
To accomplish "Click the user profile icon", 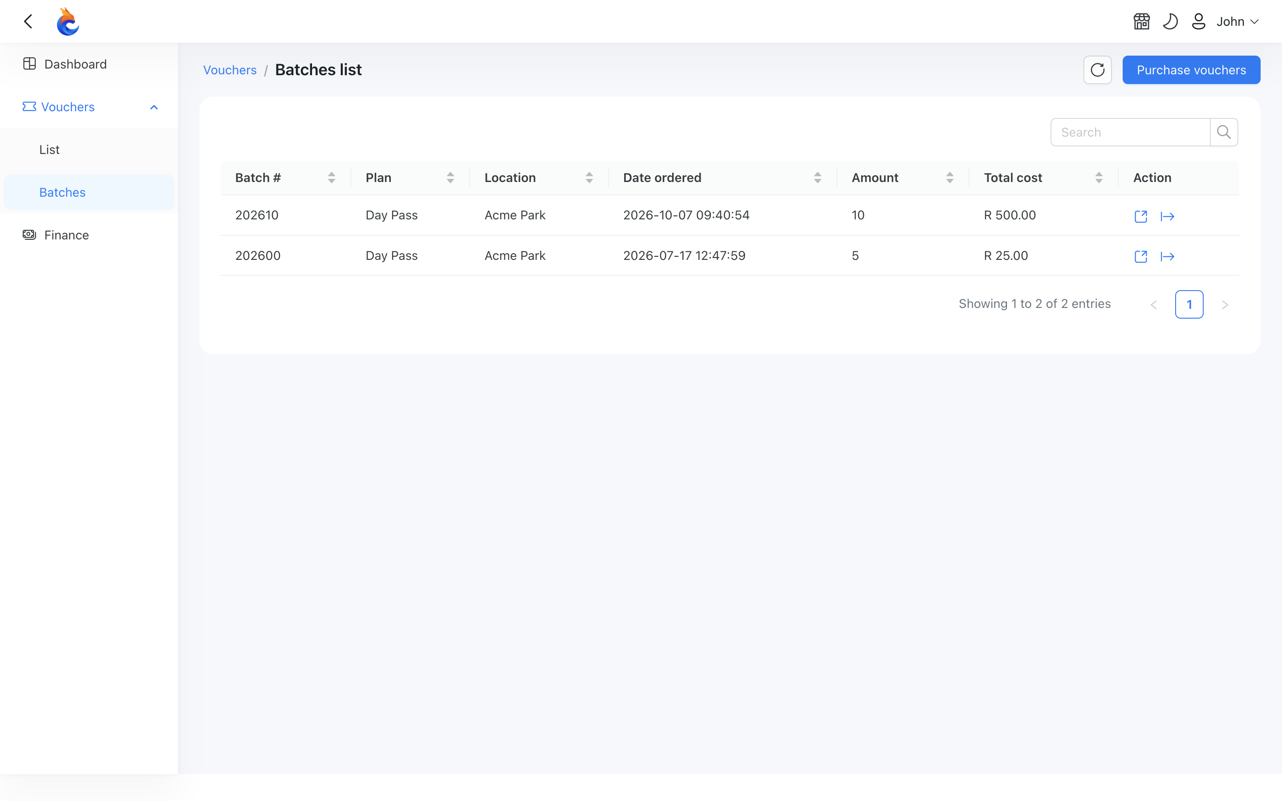I will (x=1199, y=22).
